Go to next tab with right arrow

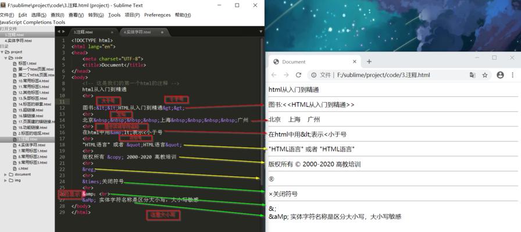[63, 31]
